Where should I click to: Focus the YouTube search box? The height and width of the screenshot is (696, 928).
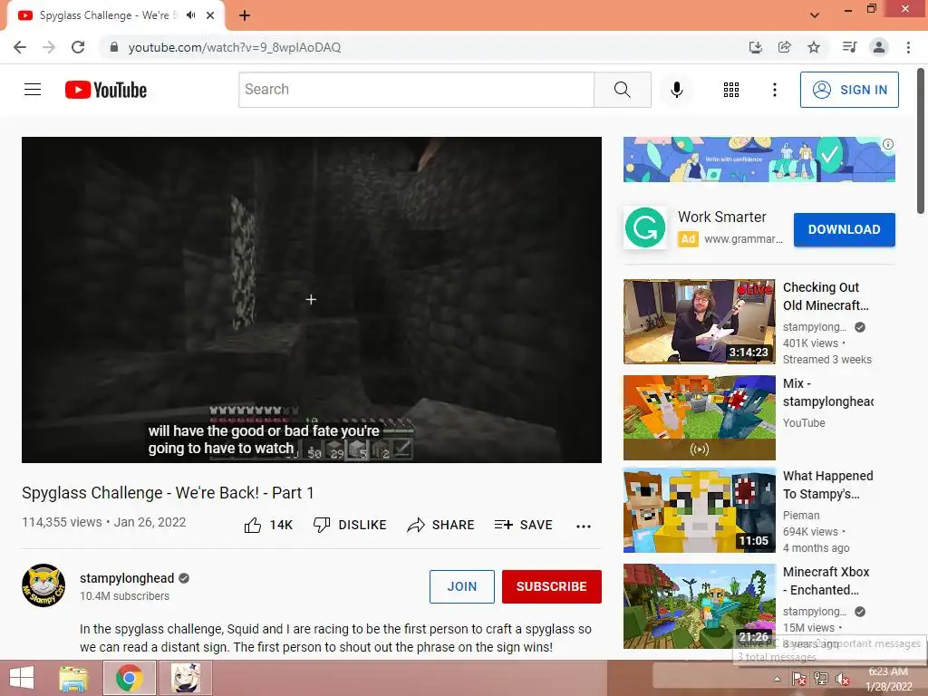(x=416, y=90)
